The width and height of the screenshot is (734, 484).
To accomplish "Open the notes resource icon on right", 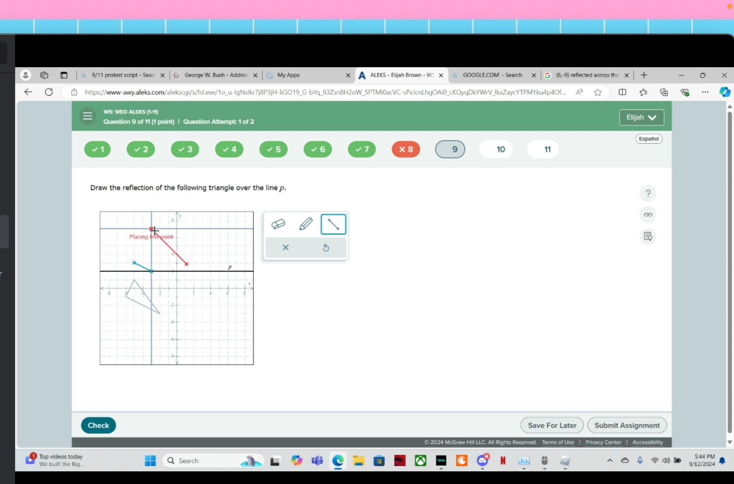I will (x=648, y=236).
